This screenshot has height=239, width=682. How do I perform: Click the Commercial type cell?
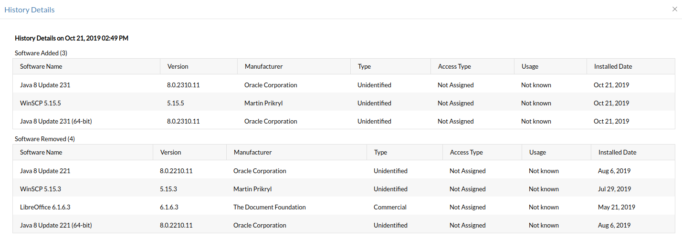pos(390,207)
